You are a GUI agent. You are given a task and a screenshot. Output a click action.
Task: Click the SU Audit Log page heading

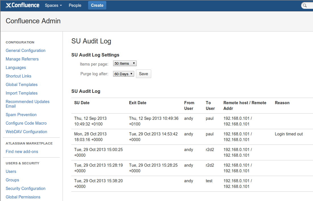coord(91,41)
